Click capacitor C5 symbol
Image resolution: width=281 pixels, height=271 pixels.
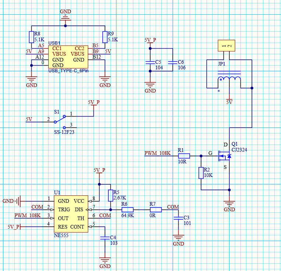pyautogui.click(x=149, y=62)
